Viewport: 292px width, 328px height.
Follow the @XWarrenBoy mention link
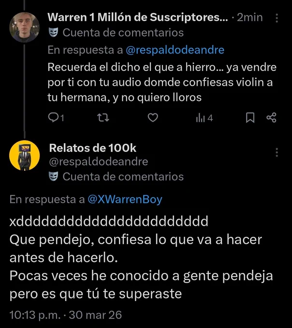(x=125, y=199)
